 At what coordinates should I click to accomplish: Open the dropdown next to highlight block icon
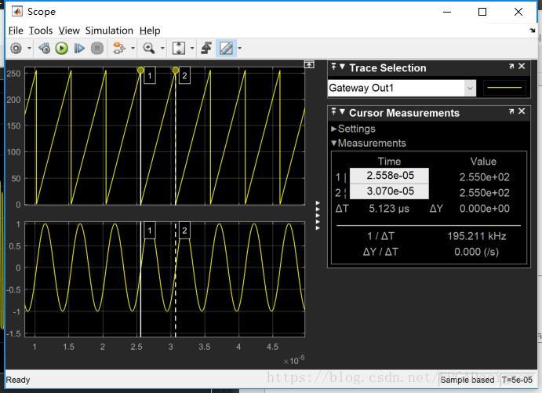(133, 48)
